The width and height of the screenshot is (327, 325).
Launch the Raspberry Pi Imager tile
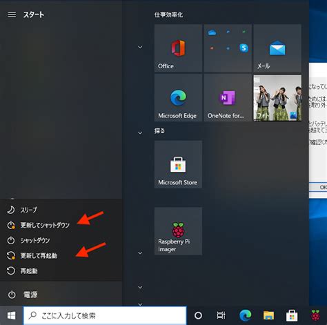point(178,231)
